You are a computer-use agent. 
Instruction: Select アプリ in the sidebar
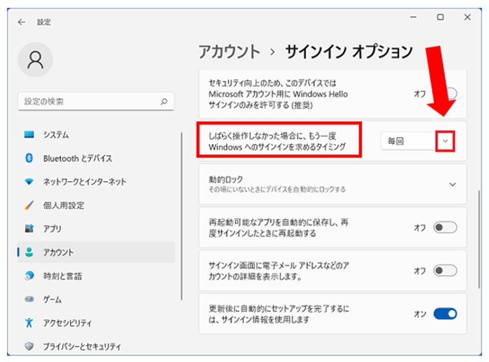(96, 229)
